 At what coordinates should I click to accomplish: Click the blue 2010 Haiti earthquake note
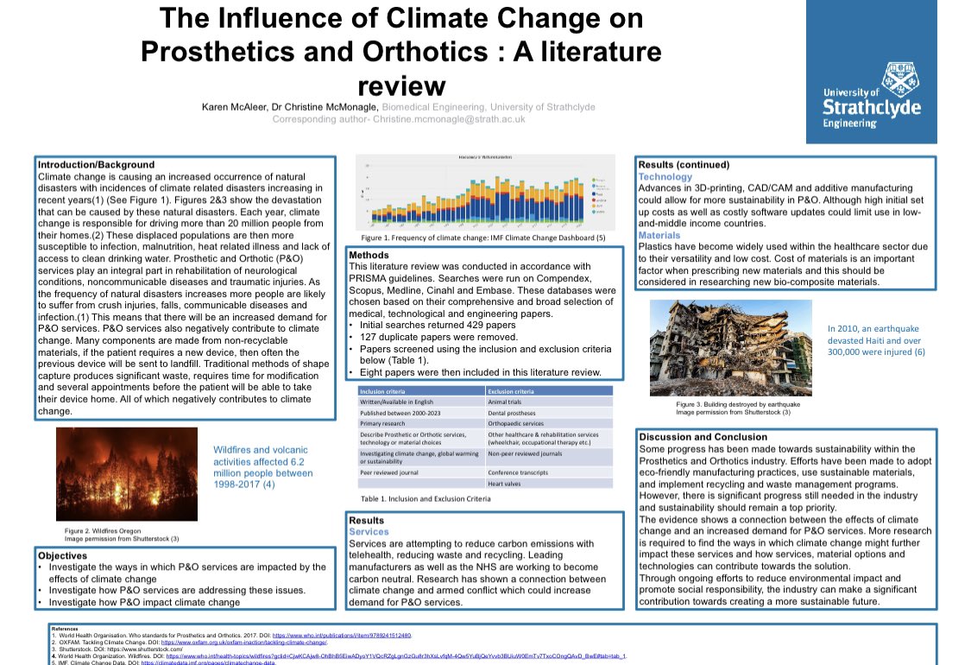tap(876, 340)
